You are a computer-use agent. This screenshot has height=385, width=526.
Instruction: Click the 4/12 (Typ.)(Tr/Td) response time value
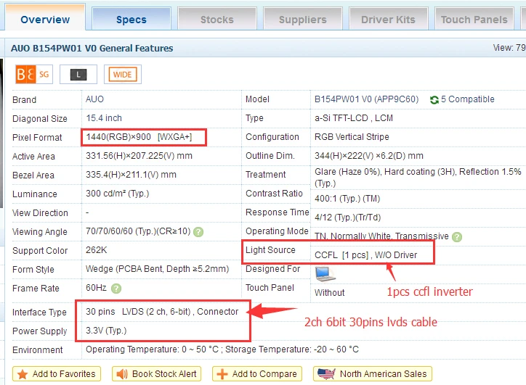coord(347,218)
